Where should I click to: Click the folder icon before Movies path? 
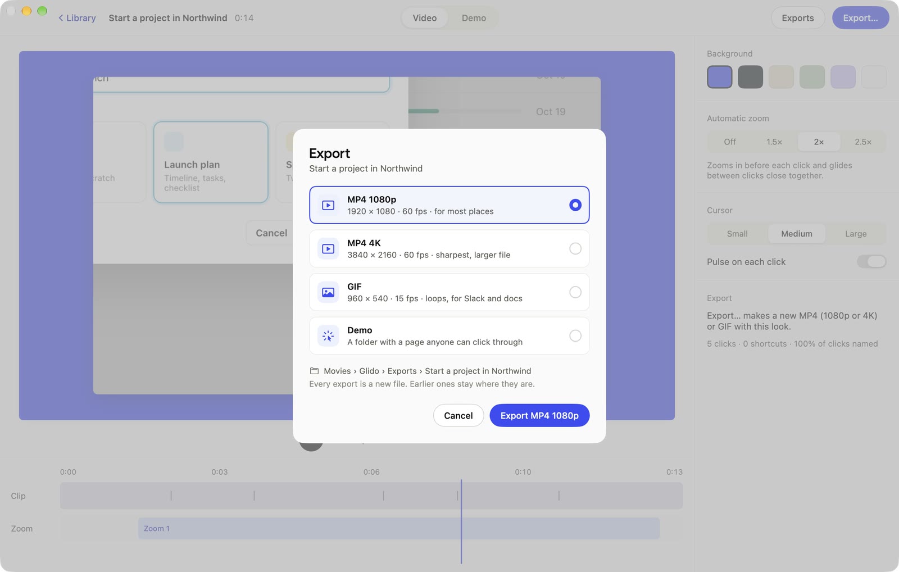[x=314, y=371]
